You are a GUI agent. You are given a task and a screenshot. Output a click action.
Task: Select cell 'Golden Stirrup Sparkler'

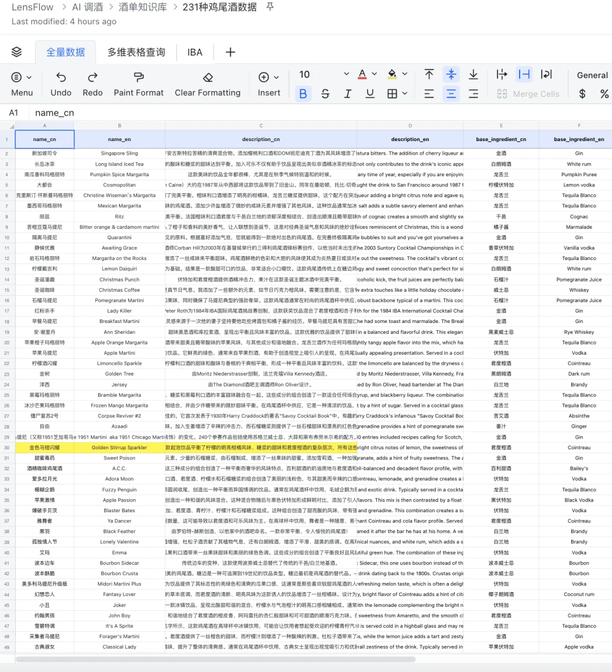(x=120, y=448)
